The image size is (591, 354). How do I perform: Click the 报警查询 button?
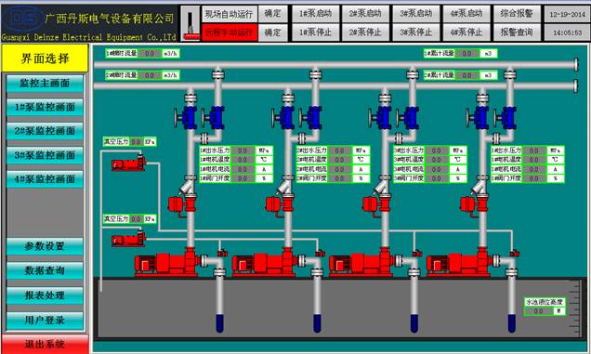517,33
